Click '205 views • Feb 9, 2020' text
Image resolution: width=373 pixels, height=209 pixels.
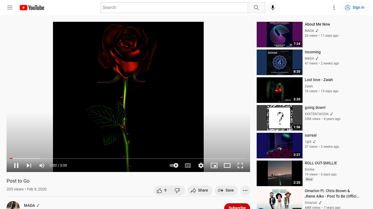pos(26,189)
